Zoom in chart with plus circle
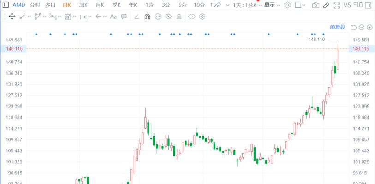 (x=370, y=28)
